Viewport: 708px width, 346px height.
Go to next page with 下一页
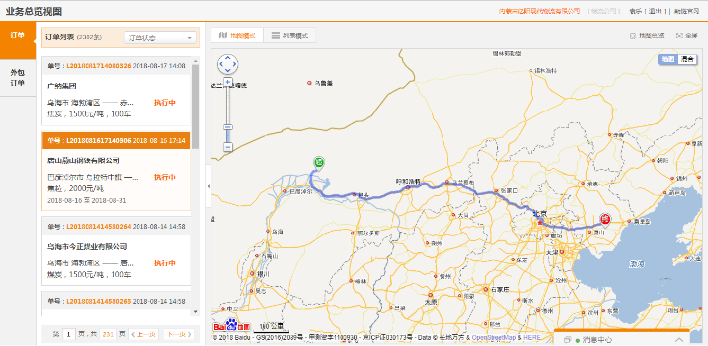pyautogui.click(x=178, y=334)
